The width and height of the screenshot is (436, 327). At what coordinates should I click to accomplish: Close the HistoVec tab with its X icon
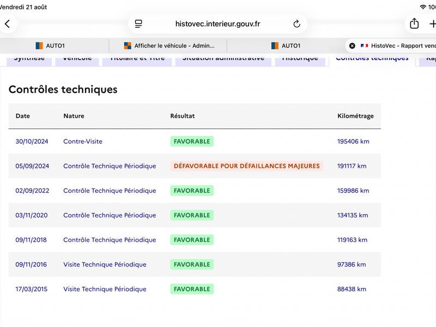(x=352, y=46)
